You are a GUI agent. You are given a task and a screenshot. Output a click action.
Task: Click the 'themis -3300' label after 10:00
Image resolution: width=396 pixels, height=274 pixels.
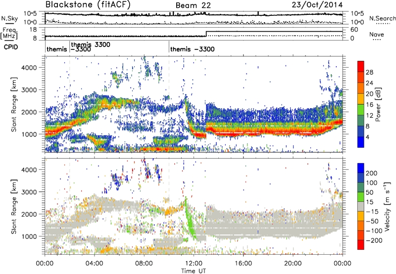coord(193,49)
